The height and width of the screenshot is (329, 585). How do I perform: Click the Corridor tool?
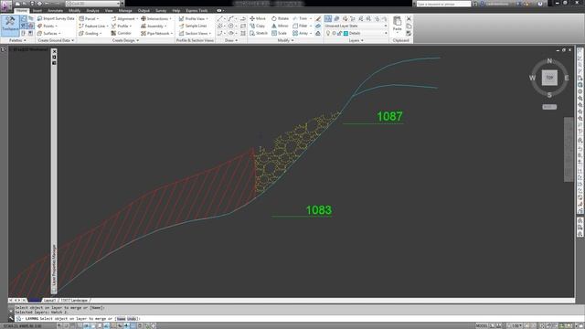tap(122, 33)
